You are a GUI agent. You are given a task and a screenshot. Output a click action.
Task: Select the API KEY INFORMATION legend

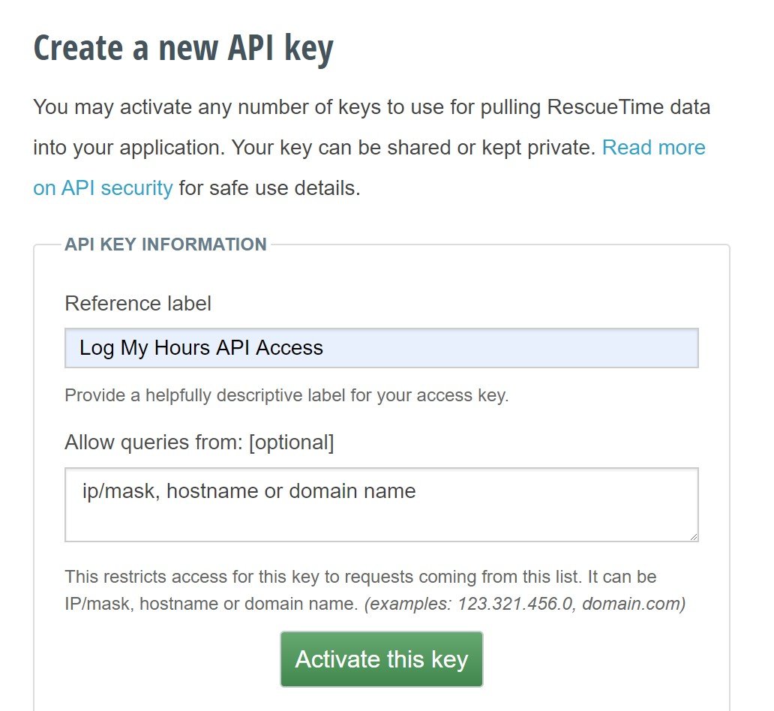165,244
